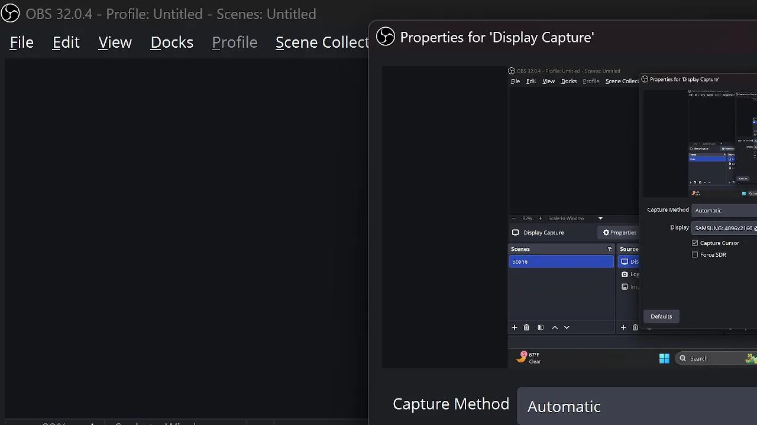
Task: Click the Properties gear button in preview
Action: [x=619, y=233]
